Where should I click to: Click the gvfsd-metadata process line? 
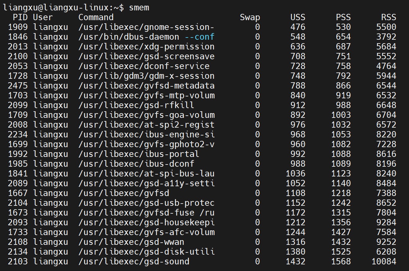pos(145,85)
